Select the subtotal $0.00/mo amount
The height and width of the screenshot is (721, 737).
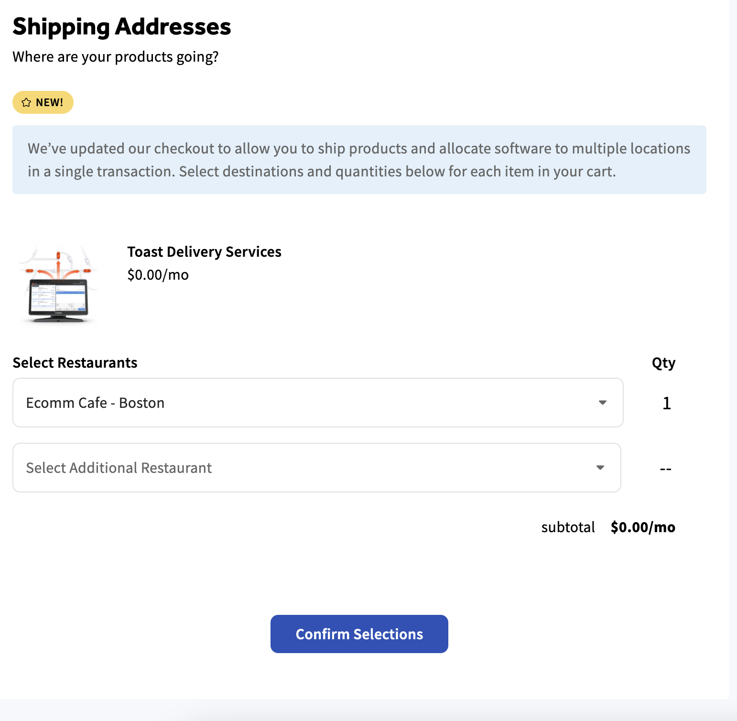pyautogui.click(x=643, y=527)
